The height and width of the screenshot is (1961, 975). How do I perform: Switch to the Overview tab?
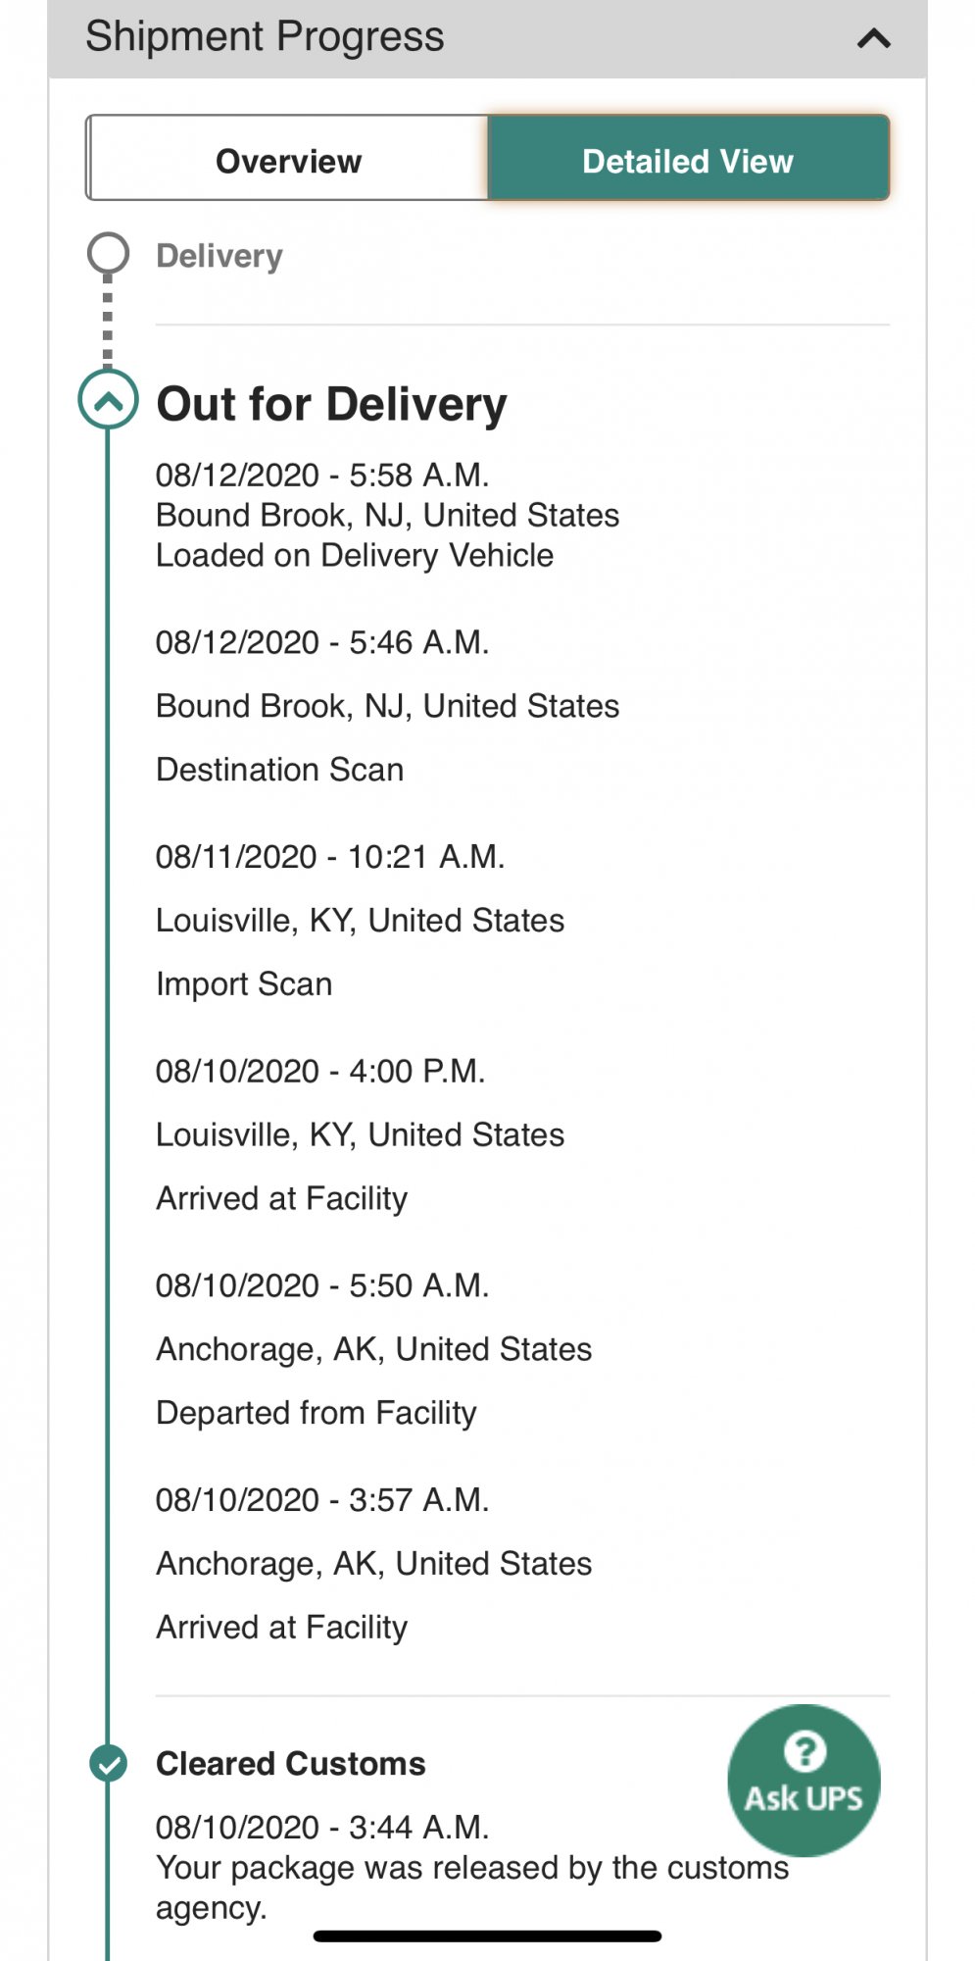pos(288,161)
